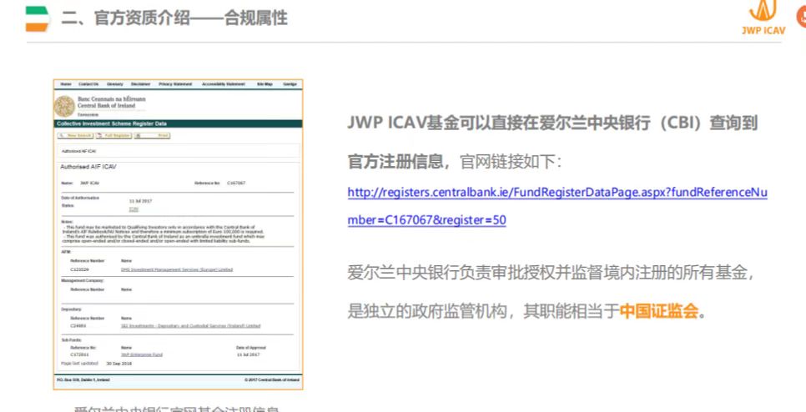This screenshot has width=806, height=412.
Task: Open Home in embedded page navigation
Action: (x=66, y=84)
